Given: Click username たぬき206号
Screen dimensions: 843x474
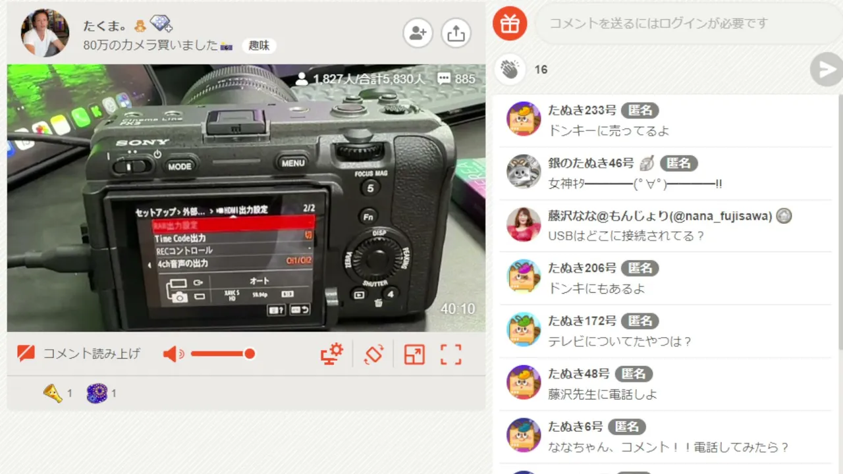Looking at the screenshot, I should point(582,269).
